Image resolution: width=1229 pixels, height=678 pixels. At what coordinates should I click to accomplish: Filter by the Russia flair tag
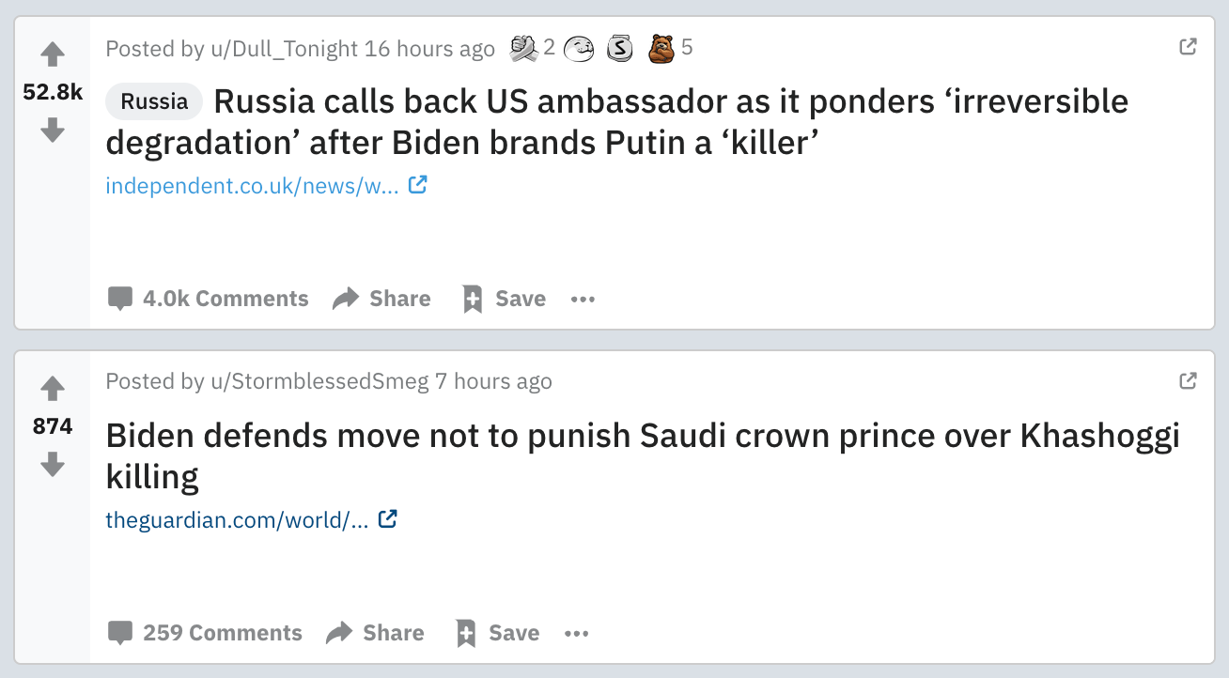[x=154, y=101]
